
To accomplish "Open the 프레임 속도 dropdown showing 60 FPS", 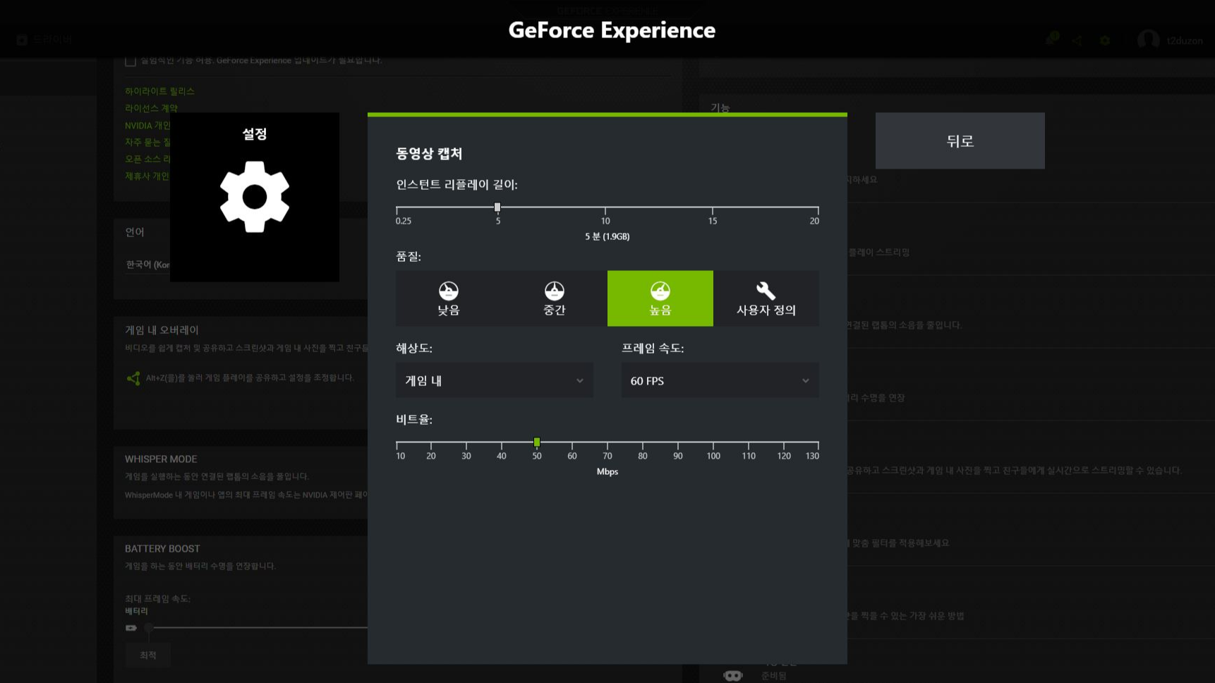I will coord(720,380).
